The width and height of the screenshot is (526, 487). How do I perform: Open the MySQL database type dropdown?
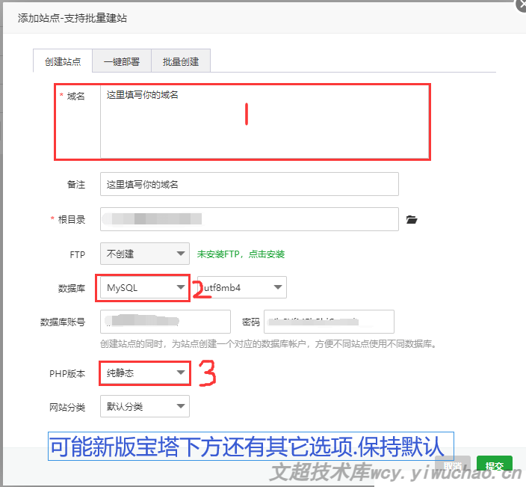pyautogui.click(x=145, y=287)
